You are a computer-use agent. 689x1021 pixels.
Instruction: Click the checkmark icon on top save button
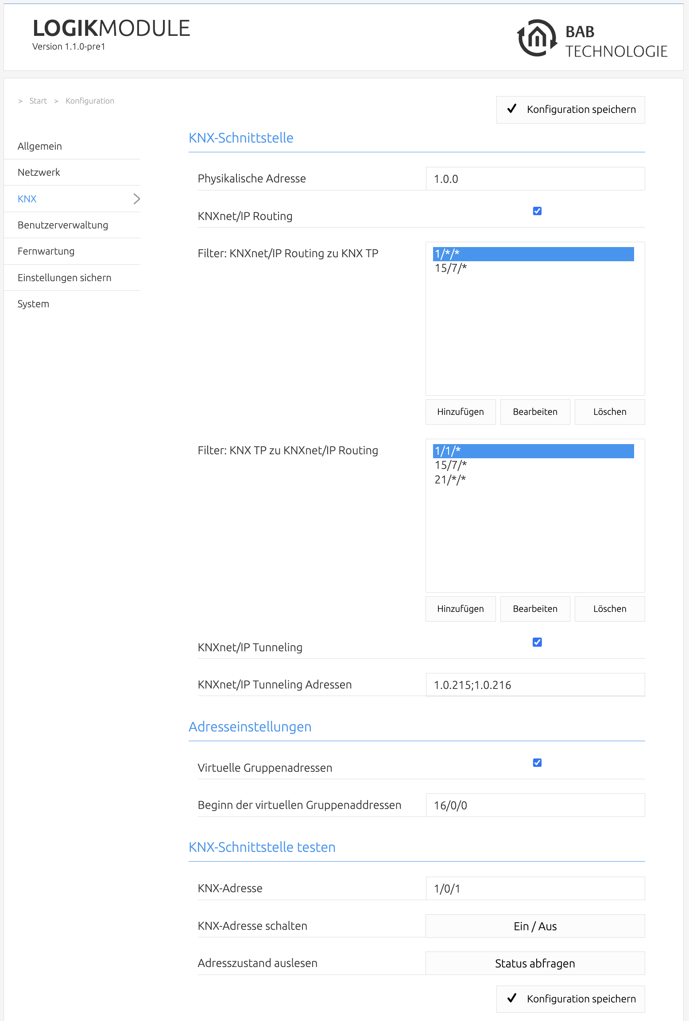click(x=512, y=108)
